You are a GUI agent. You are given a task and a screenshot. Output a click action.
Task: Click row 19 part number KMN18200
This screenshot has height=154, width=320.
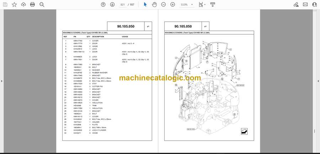77,95
